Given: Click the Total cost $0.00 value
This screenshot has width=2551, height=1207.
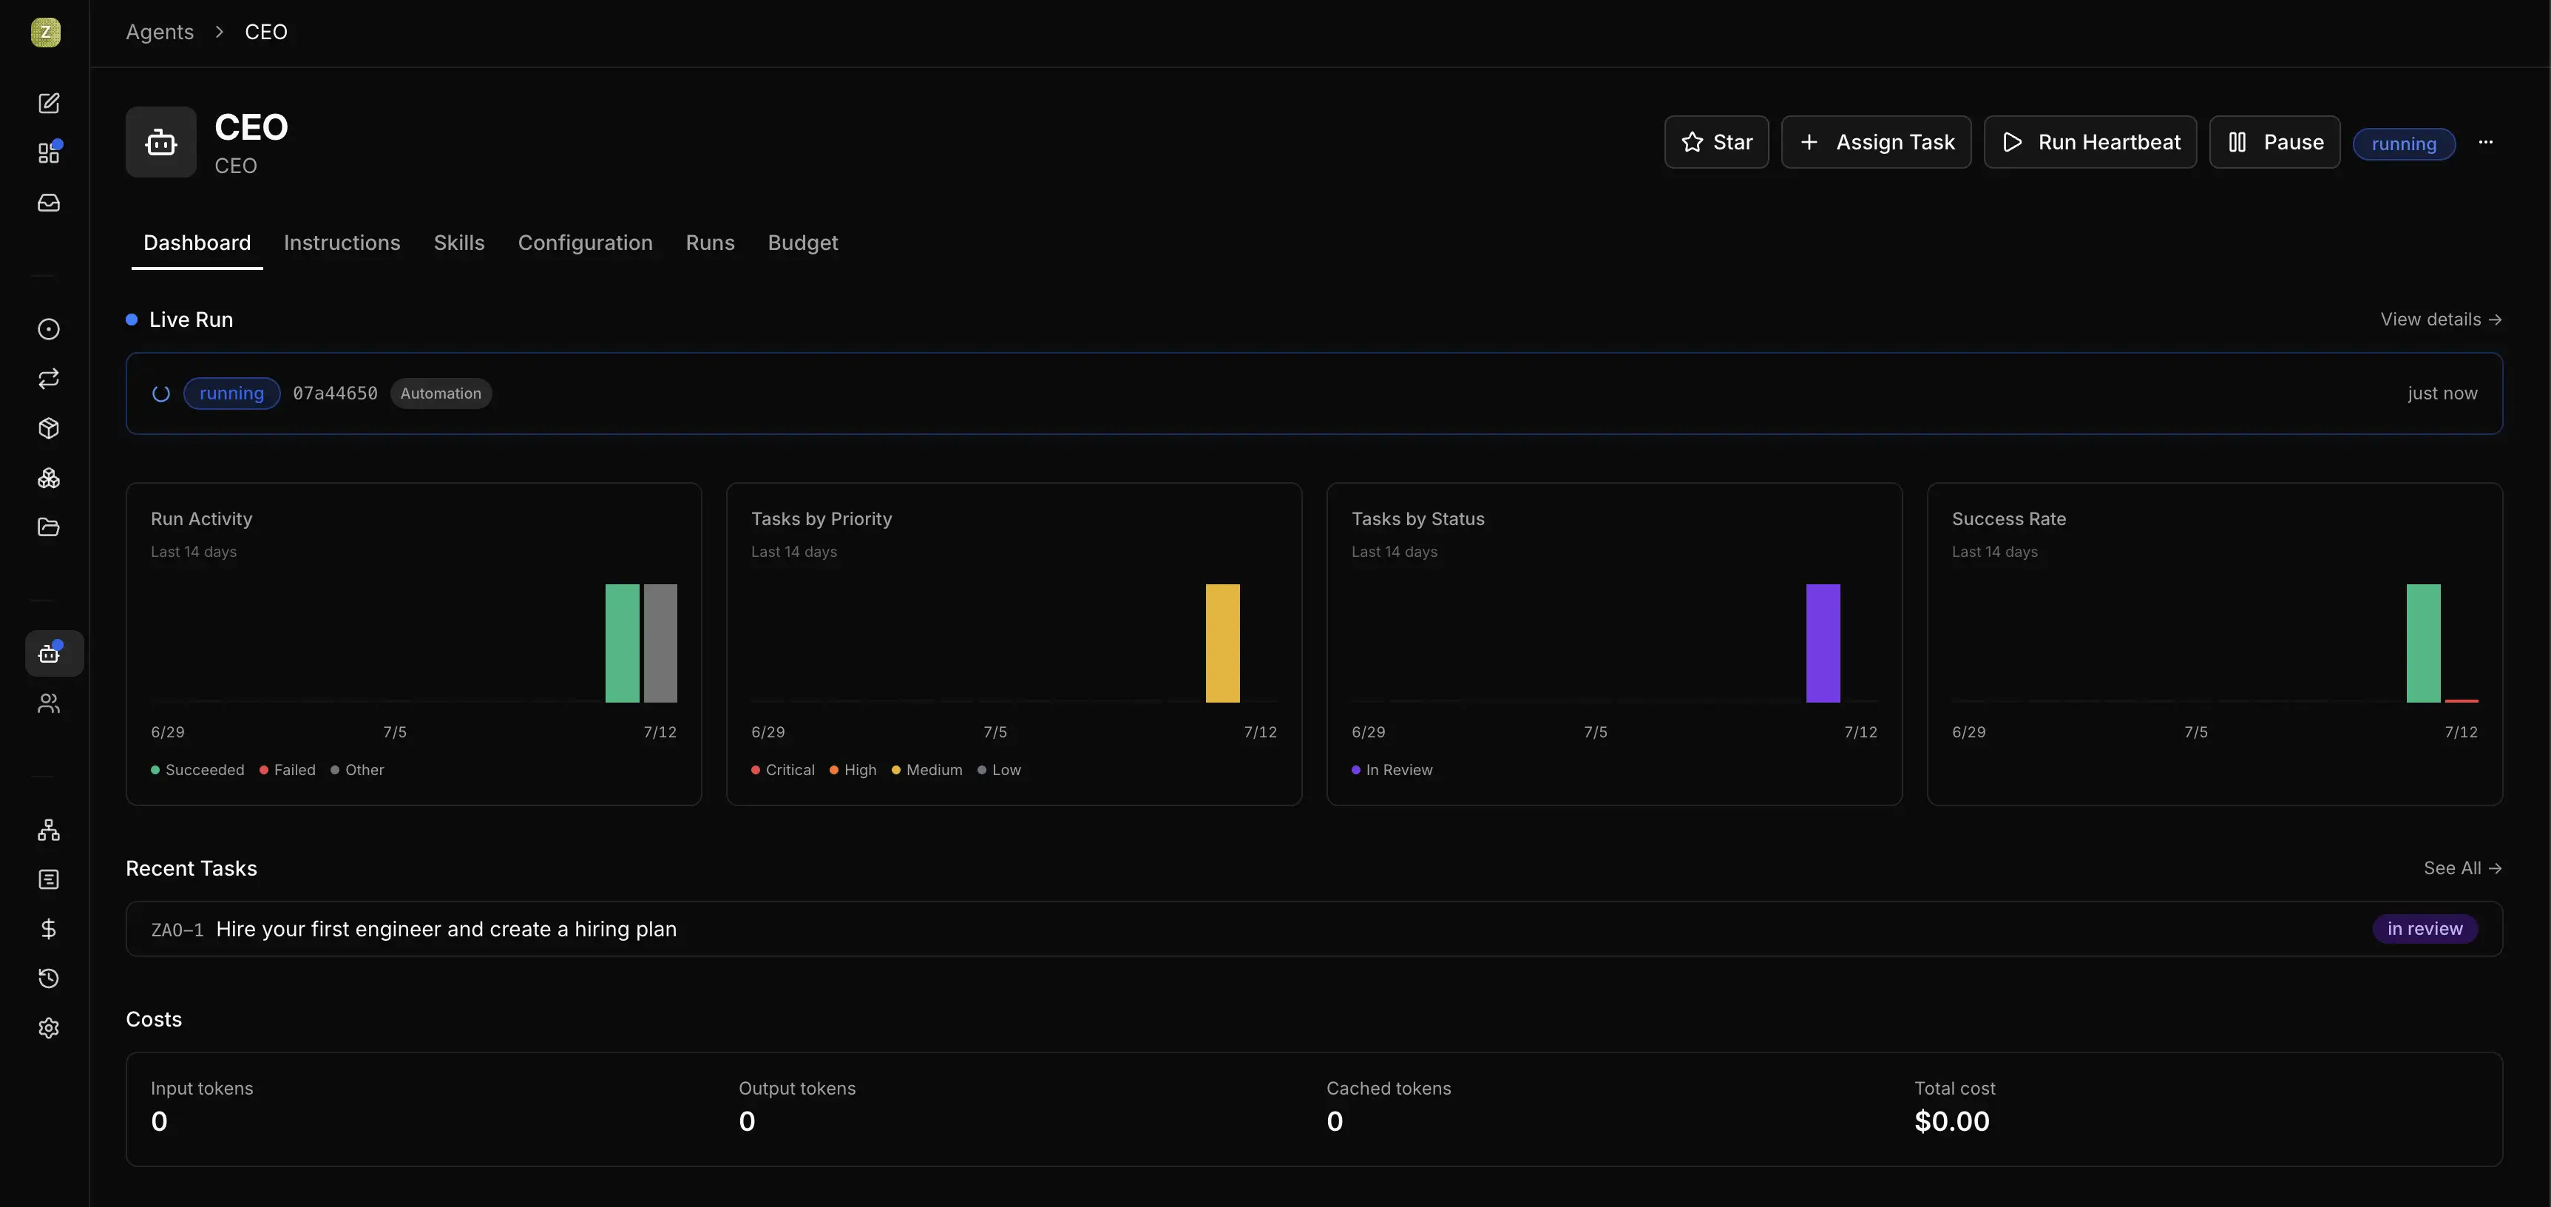Looking at the screenshot, I should coord(1951,1121).
